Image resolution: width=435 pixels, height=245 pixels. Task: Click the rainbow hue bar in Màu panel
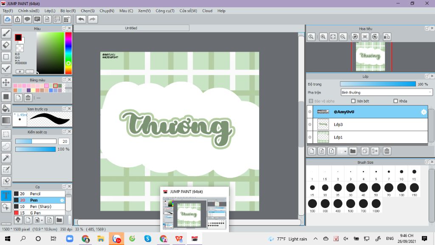pos(68,53)
